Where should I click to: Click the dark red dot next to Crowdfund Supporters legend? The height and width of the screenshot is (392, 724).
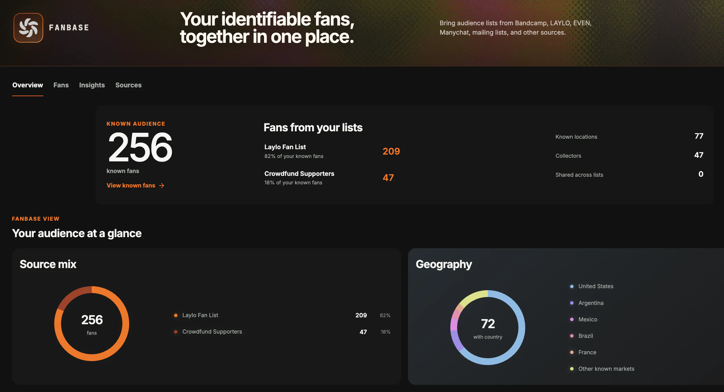coord(176,332)
